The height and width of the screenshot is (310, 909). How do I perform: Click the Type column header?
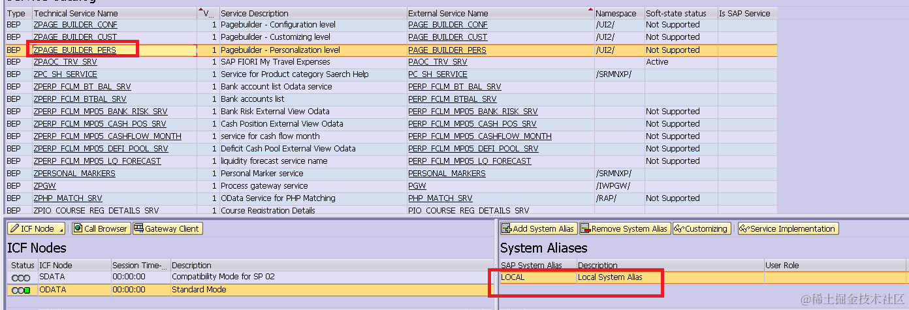point(18,13)
